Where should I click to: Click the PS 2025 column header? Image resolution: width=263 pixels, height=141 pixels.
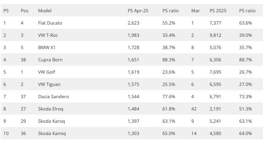point(218,11)
